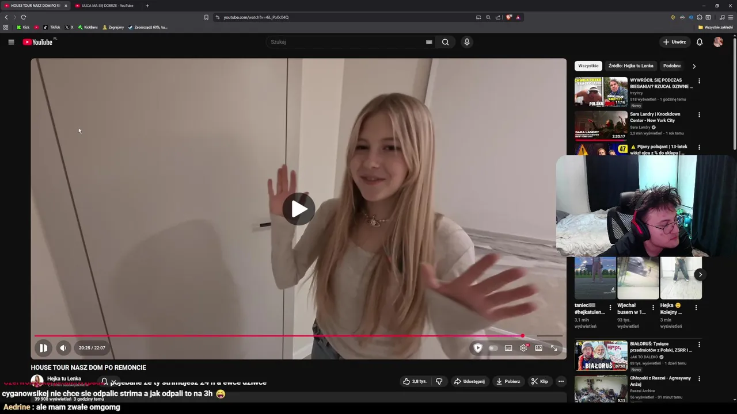The image size is (737, 414).
Task: Select the Podobne filter chip
Action: tap(672, 66)
